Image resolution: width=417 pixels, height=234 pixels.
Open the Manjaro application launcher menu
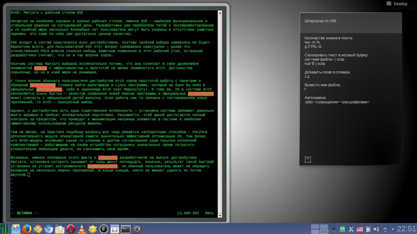pos(5,229)
